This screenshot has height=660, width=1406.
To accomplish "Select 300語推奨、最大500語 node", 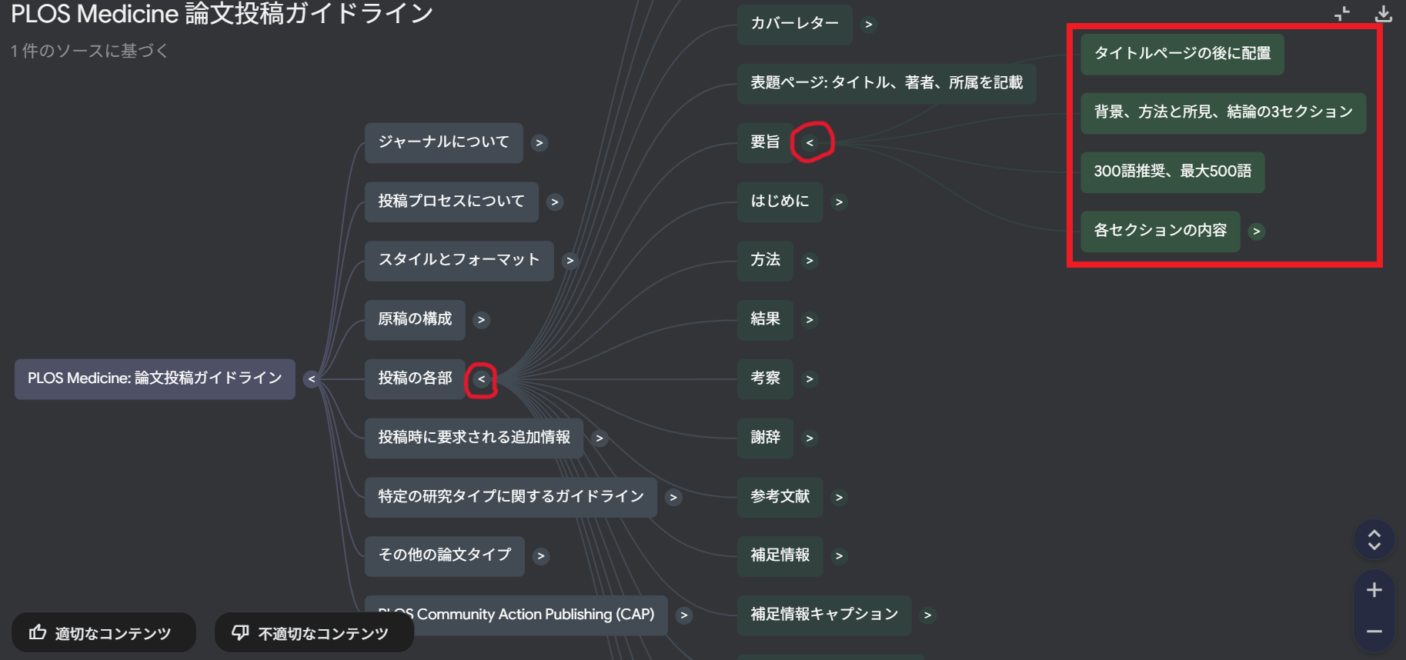I will point(1173,172).
